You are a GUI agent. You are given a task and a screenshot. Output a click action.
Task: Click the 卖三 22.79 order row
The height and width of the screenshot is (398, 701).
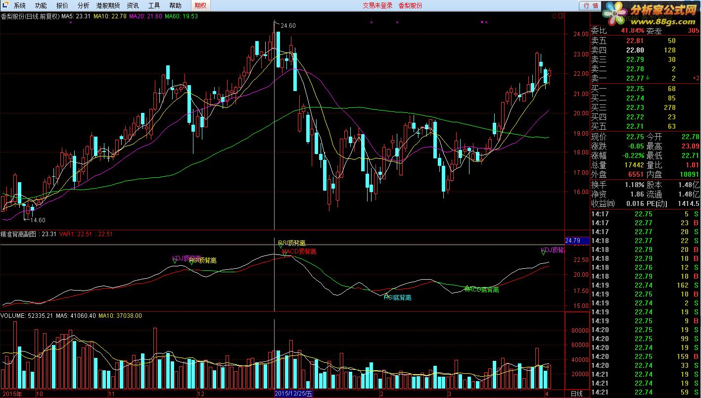(x=645, y=59)
